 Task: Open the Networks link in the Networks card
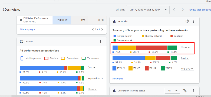[x=118, y=79]
